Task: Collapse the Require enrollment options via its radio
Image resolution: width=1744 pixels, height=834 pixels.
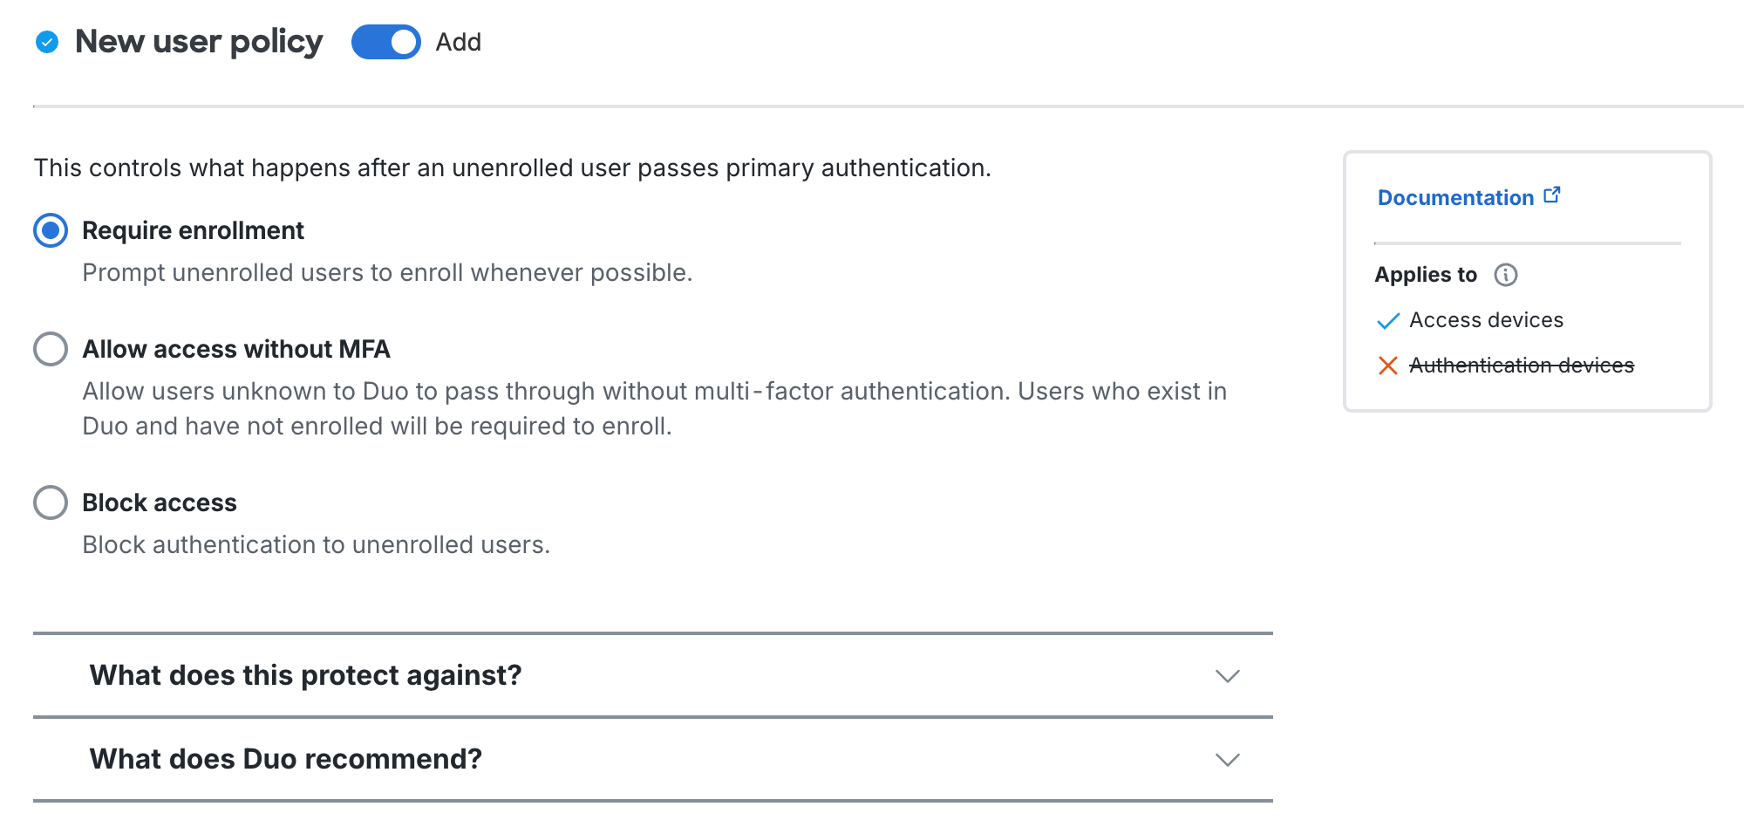Action: click(51, 230)
